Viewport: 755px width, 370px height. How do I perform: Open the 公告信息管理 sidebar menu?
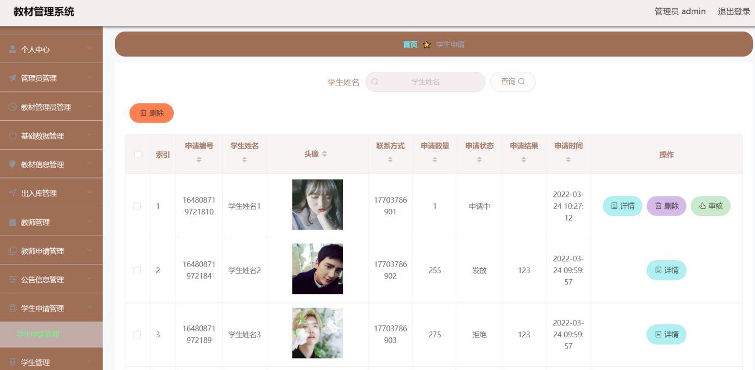[51, 280]
